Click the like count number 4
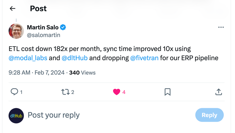 tap(124, 92)
